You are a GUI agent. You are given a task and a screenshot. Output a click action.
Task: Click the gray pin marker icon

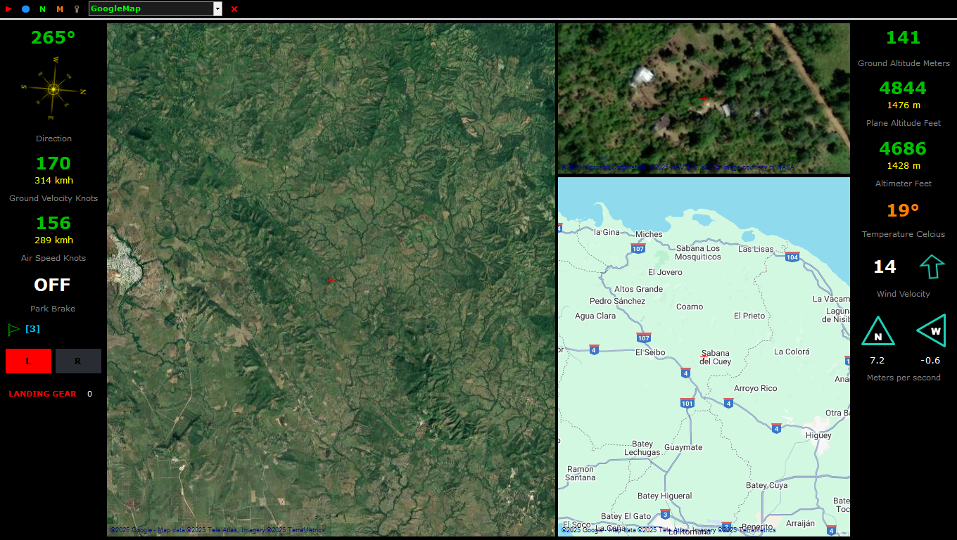point(77,9)
